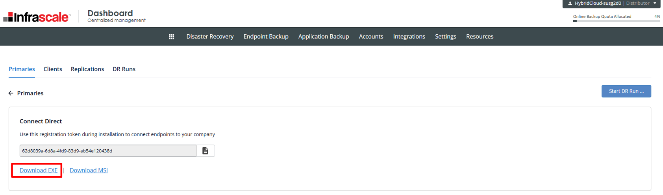Go to Application Backup menu
Viewport: 663px width, 195px height.
[323, 37]
